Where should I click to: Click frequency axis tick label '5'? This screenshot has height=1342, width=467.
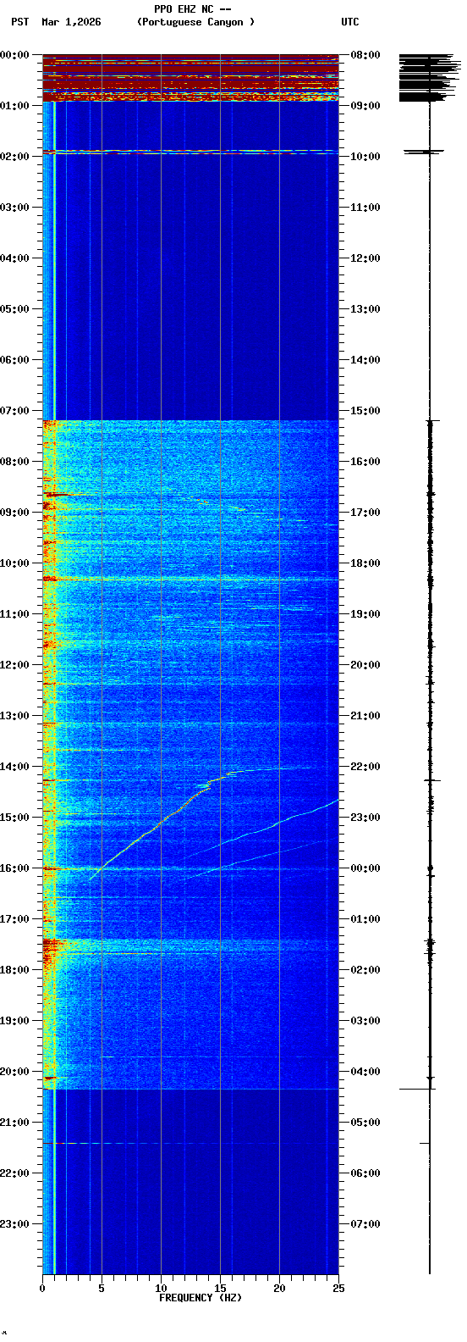102,1289
